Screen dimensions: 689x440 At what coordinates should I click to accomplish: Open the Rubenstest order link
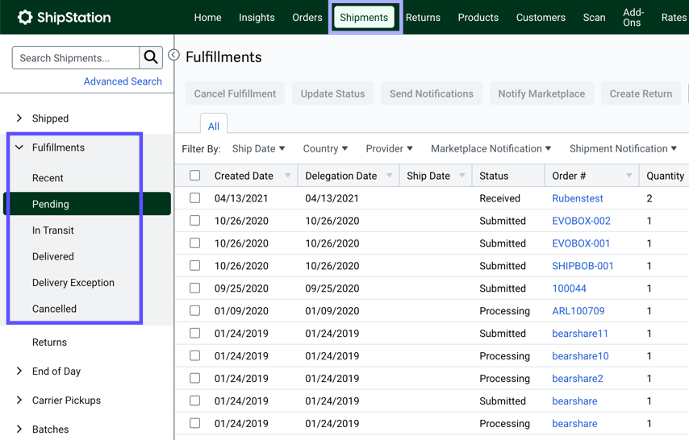coord(578,198)
